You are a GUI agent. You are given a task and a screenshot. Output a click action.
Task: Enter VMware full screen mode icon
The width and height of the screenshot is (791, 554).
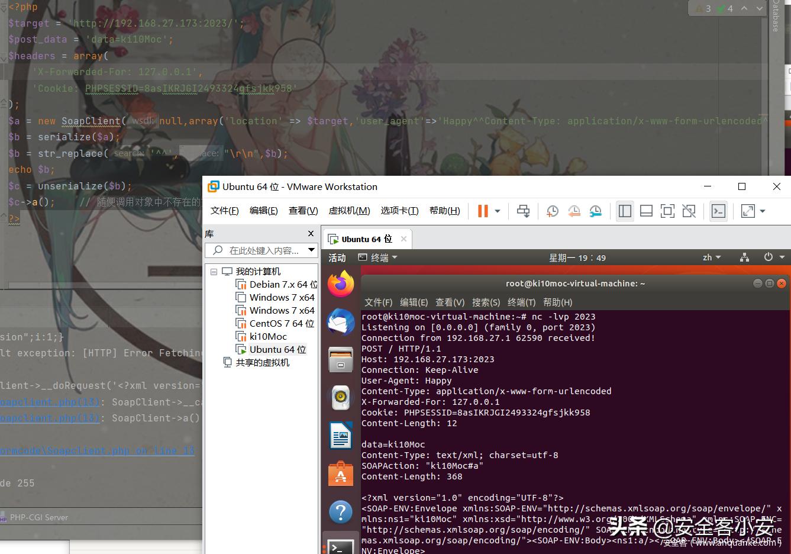click(x=667, y=211)
